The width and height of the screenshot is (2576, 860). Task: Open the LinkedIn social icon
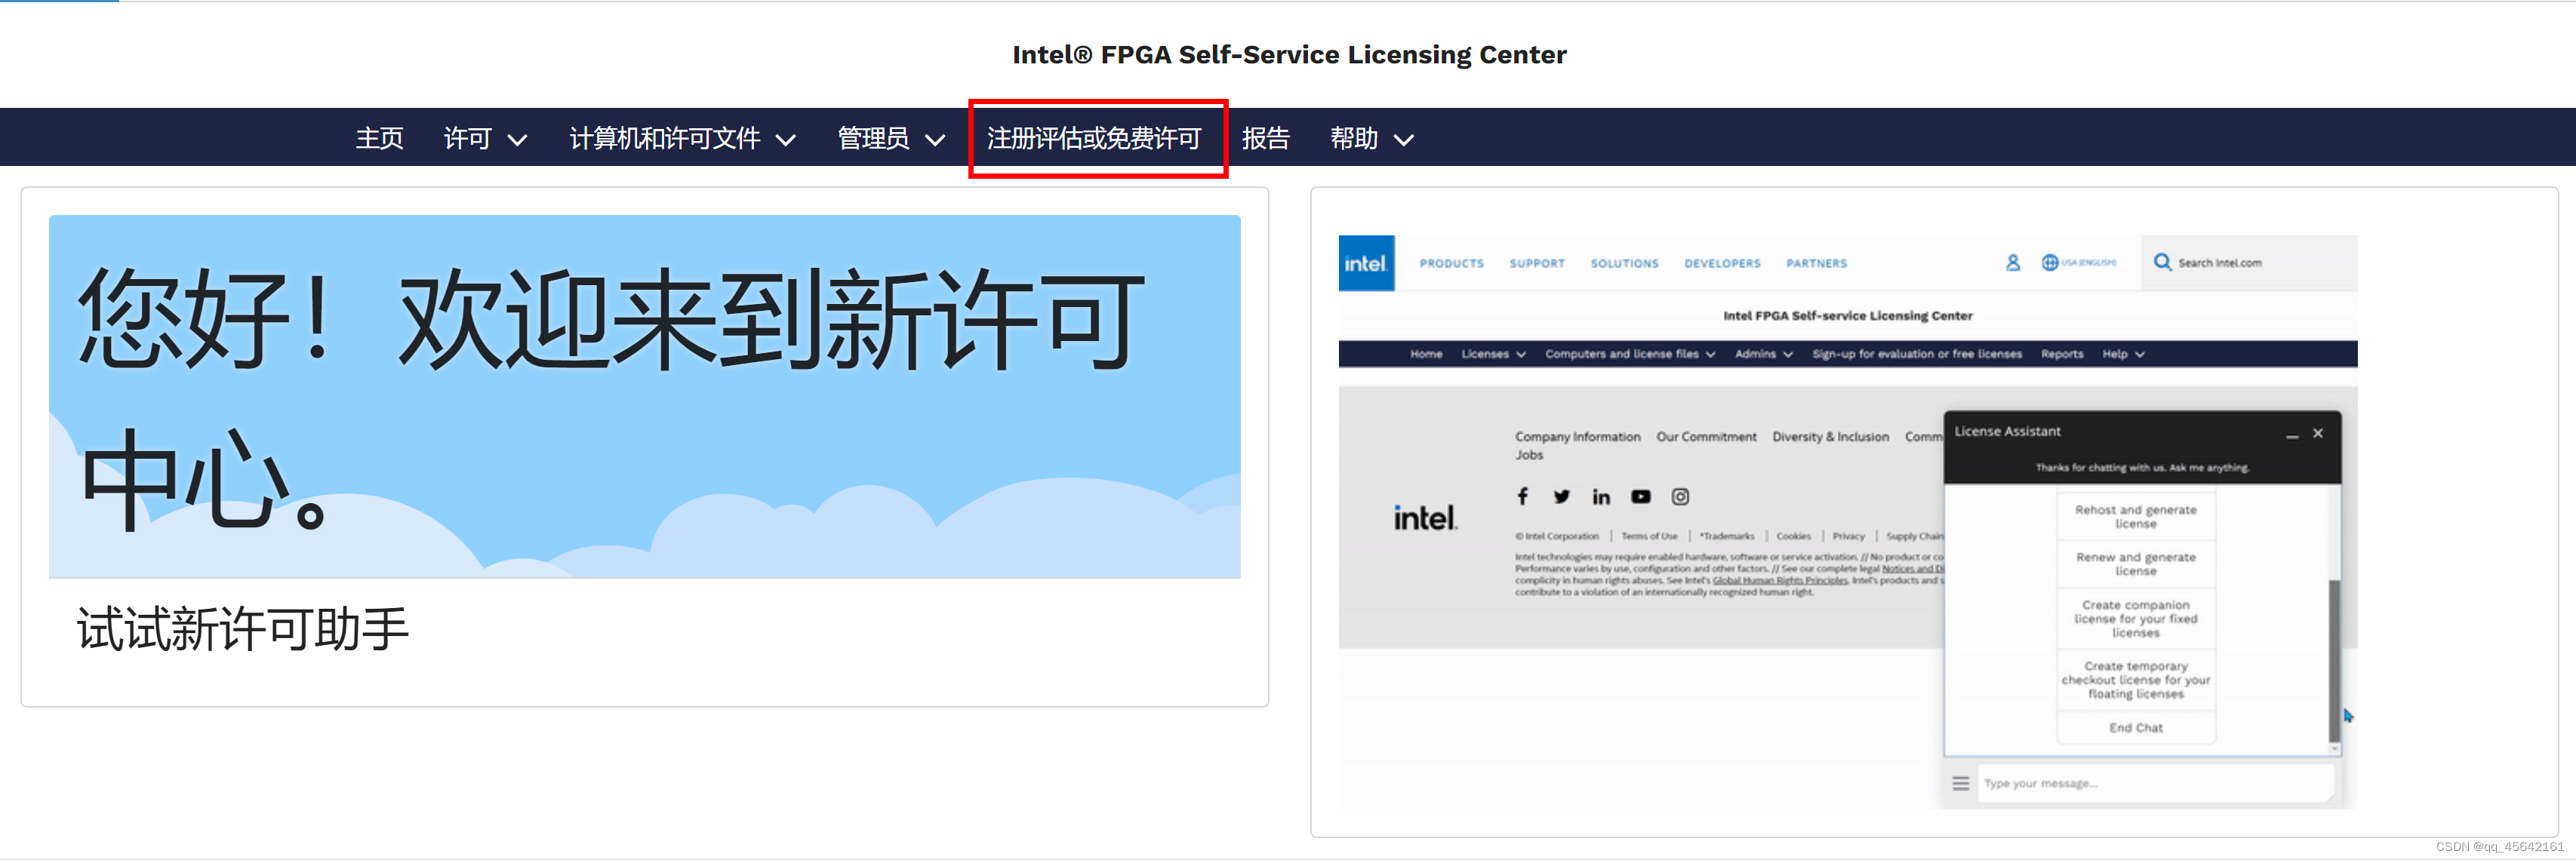(1601, 497)
